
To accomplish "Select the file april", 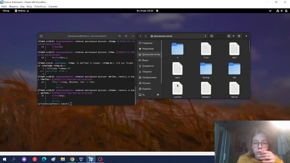I will [x=178, y=70].
